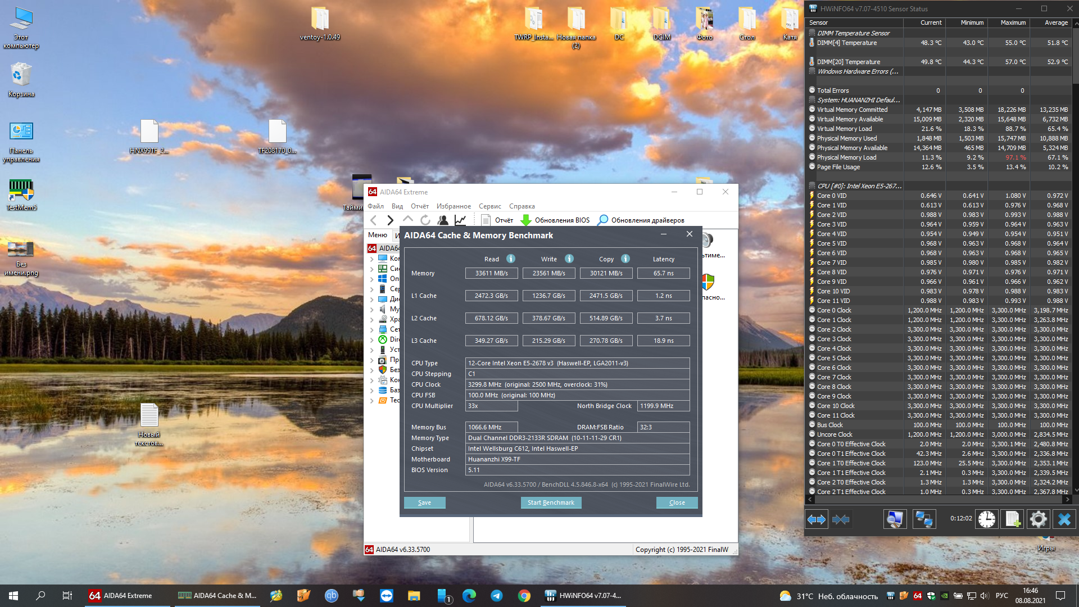The image size is (1079, 607).
Task: Open the Сервис menu in AIDA64
Action: pyautogui.click(x=489, y=206)
